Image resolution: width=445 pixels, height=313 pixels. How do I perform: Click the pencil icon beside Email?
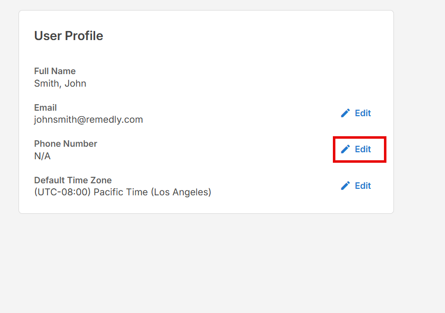tap(345, 113)
